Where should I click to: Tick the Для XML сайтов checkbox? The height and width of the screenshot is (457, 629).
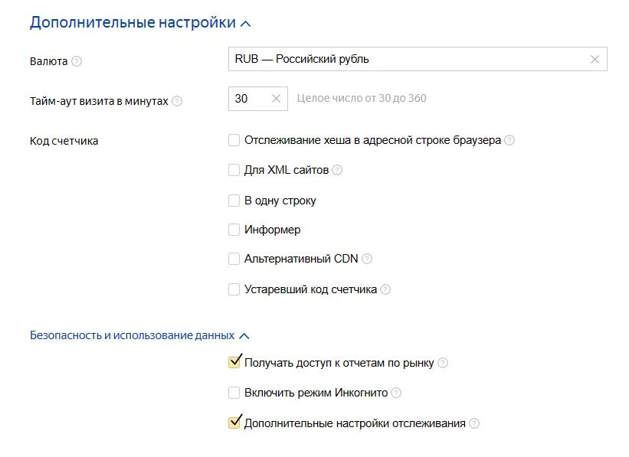pos(234,170)
